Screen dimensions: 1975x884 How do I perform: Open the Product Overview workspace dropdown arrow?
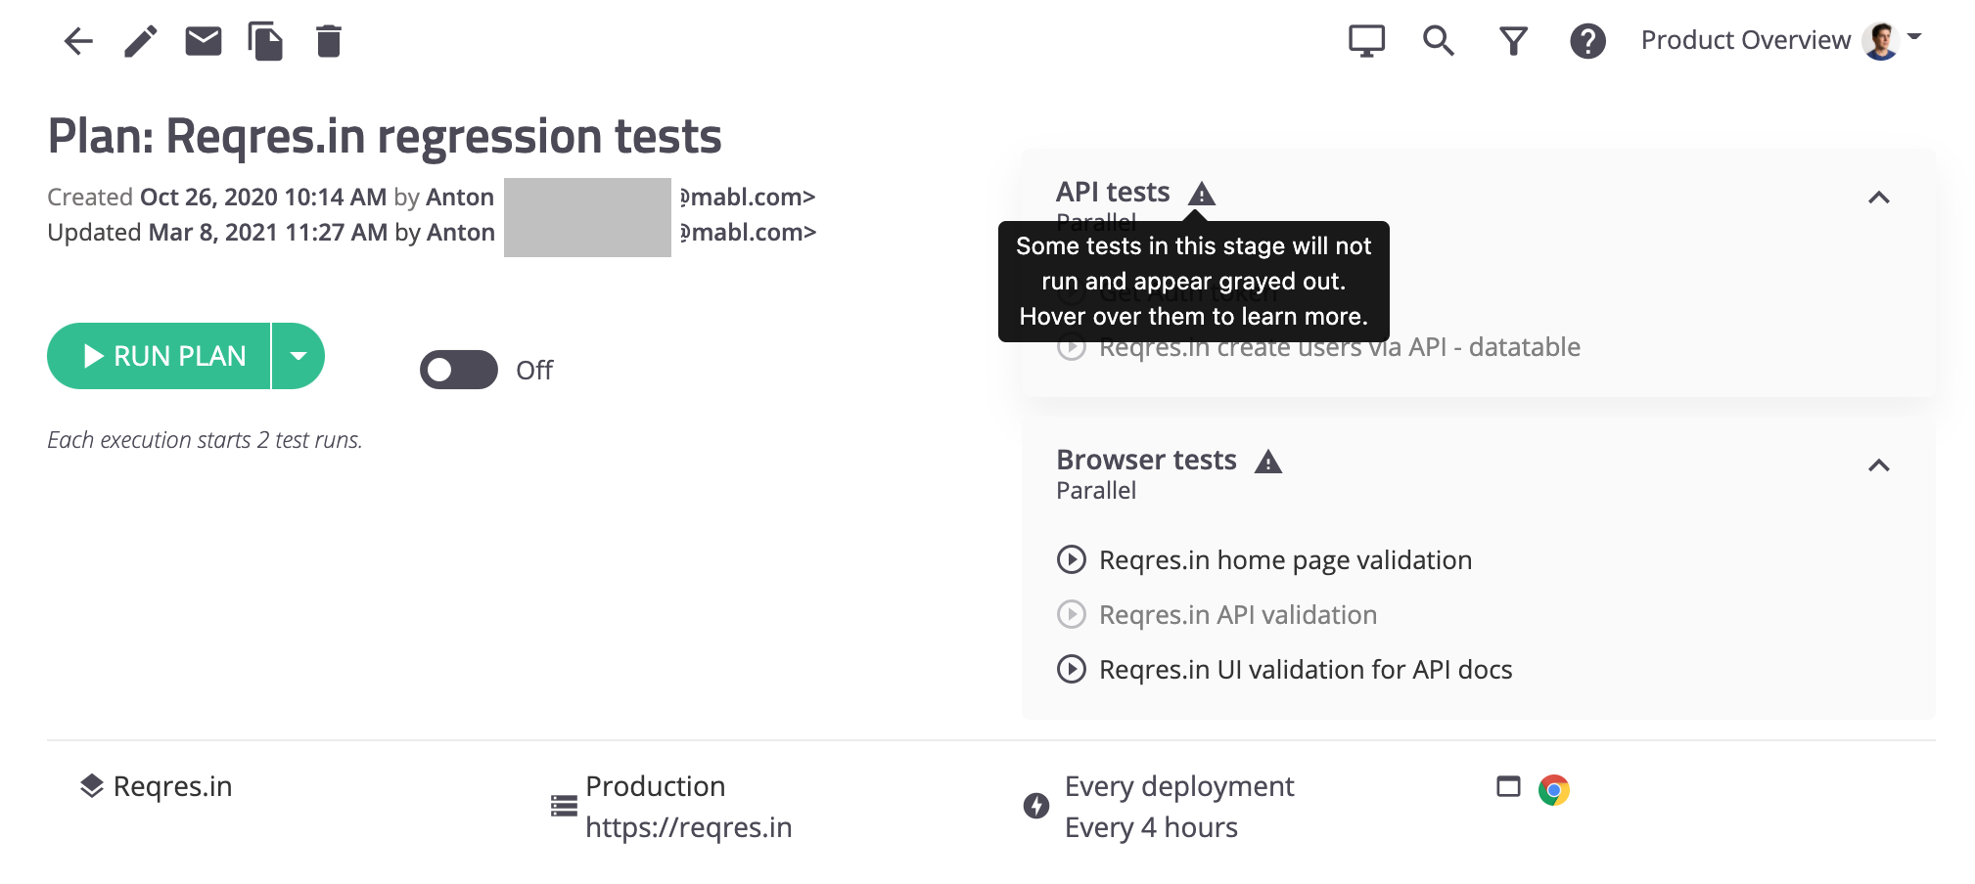click(x=1914, y=37)
